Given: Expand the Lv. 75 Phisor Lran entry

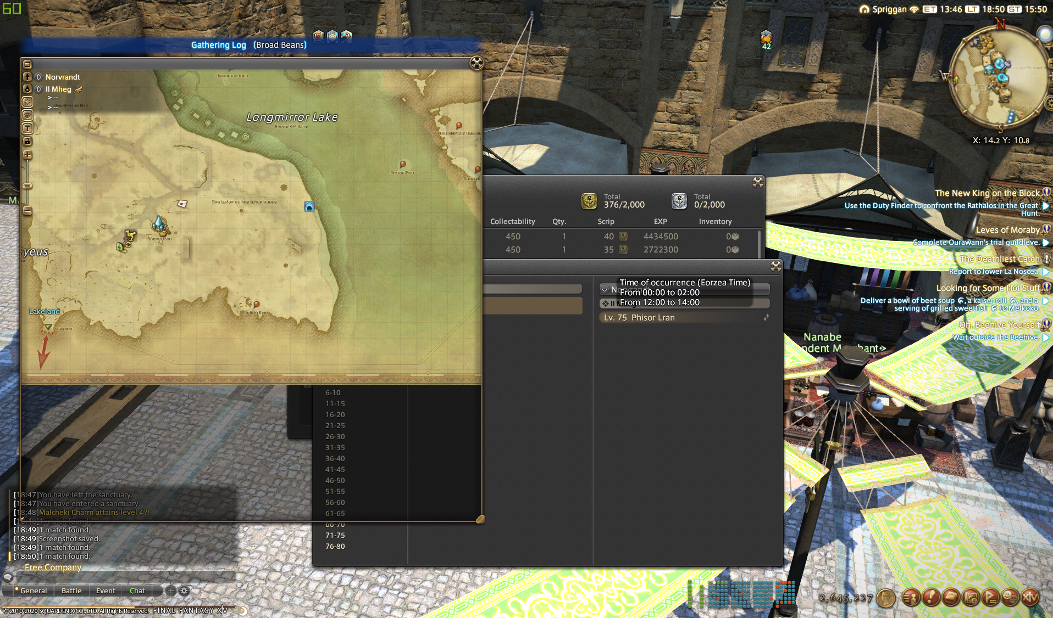Looking at the screenshot, I should pyautogui.click(x=684, y=317).
